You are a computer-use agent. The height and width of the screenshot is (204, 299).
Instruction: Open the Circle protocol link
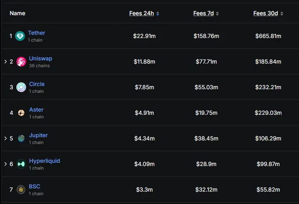[36, 84]
